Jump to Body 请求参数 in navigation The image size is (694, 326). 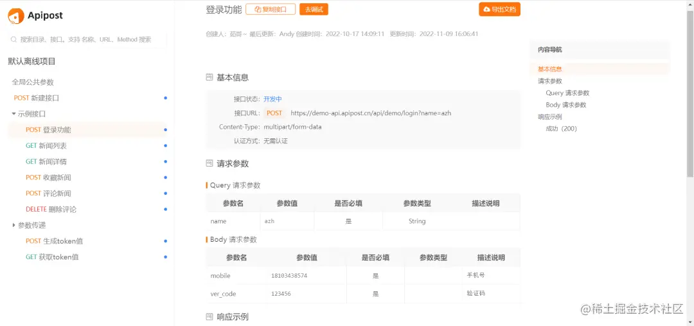click(x=566, y=105)
